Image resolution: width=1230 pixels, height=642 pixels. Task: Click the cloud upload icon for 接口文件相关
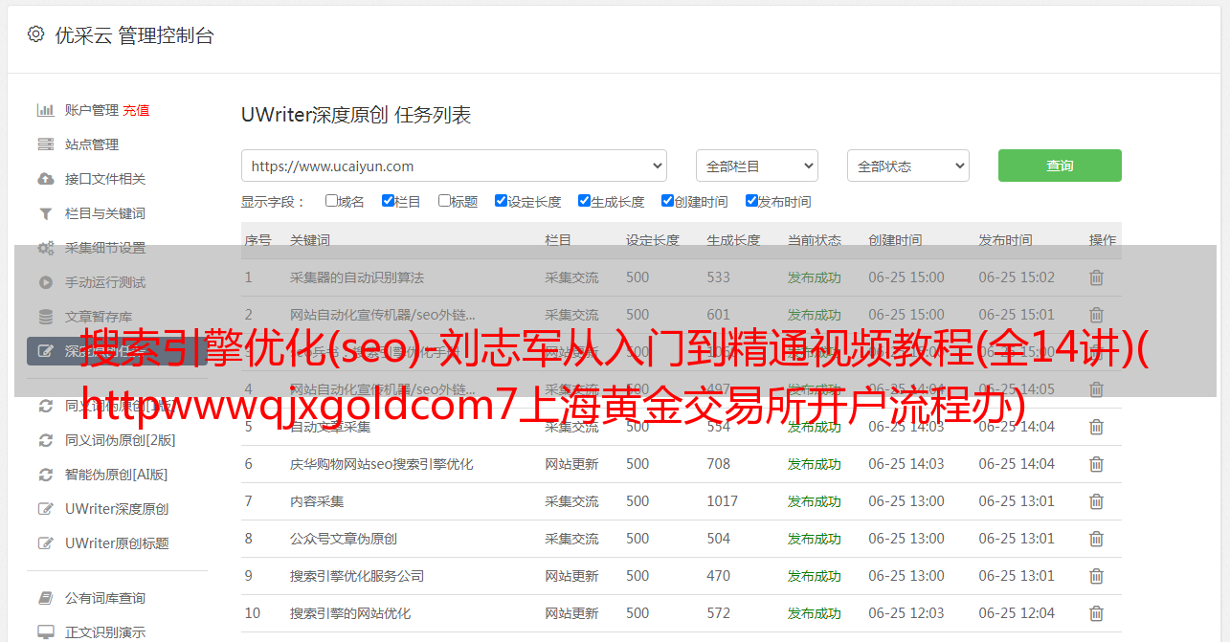click(45, 179)
